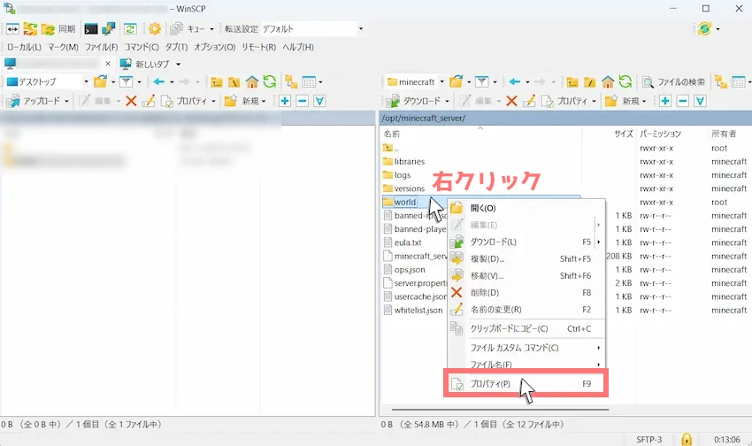Click the compare directories icon in top toolbar
The height and width of the screenshot is (446, 752).
(12, 29)
